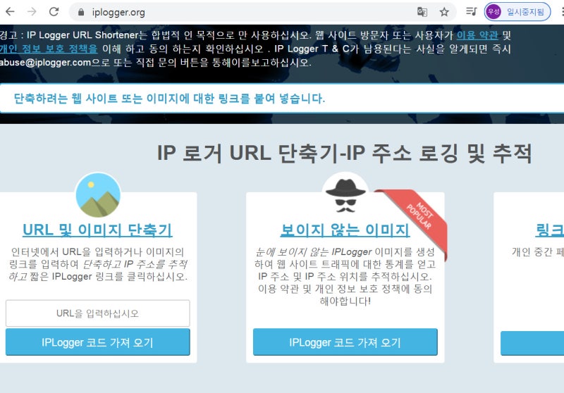The width and height of the screenshot is (564, 393).
Task: Open the 개인 정보 보호 정책을 link
Action: [49, 49]
